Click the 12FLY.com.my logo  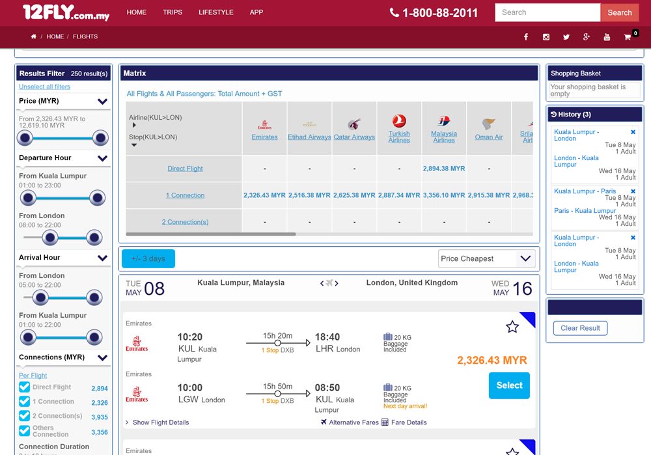coord(66,12)
